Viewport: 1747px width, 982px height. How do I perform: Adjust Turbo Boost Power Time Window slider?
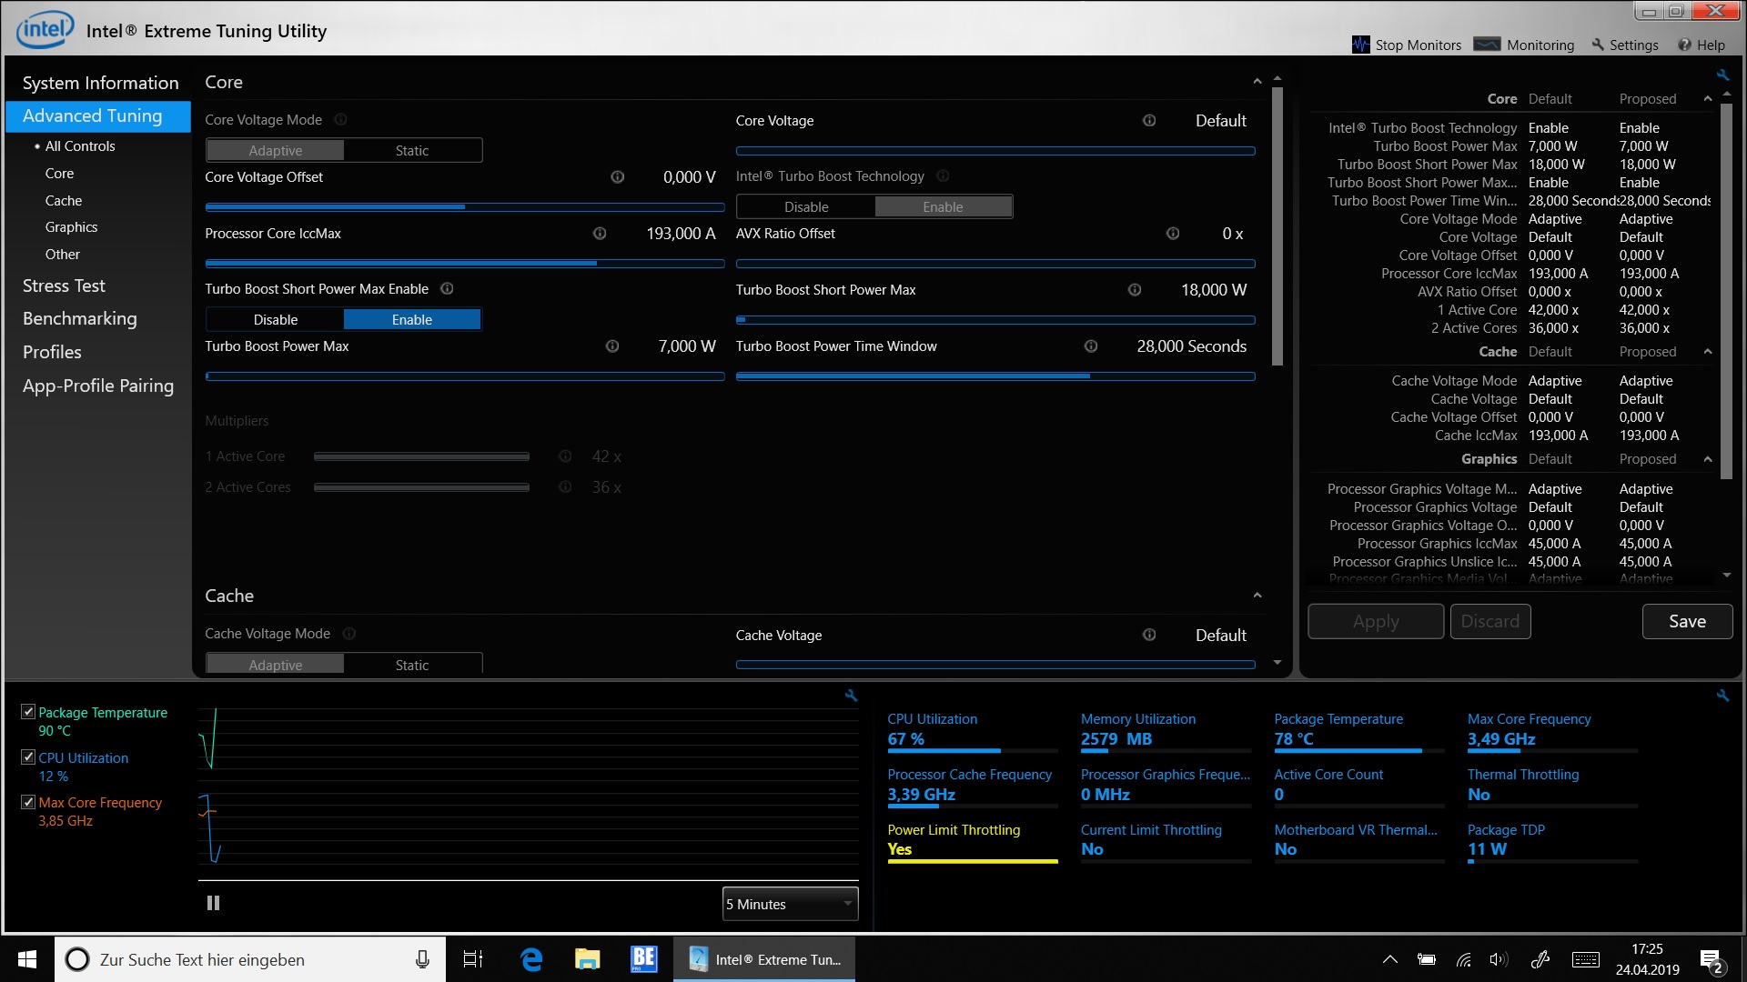(x=995, y=376)
